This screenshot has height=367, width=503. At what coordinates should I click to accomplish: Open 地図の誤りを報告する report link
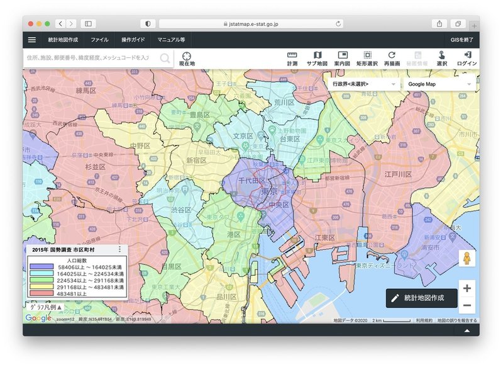tap(457, 320)
